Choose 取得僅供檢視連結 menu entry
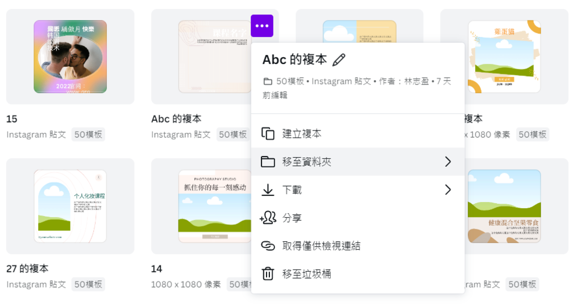Viewport: 582px width, 307px height. pos(321,246)
